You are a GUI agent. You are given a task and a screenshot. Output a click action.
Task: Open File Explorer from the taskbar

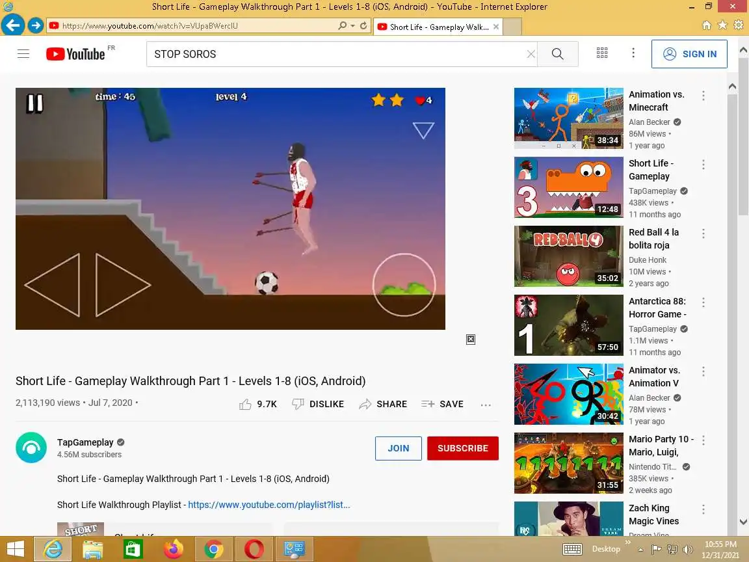click(x=92, y=549)
